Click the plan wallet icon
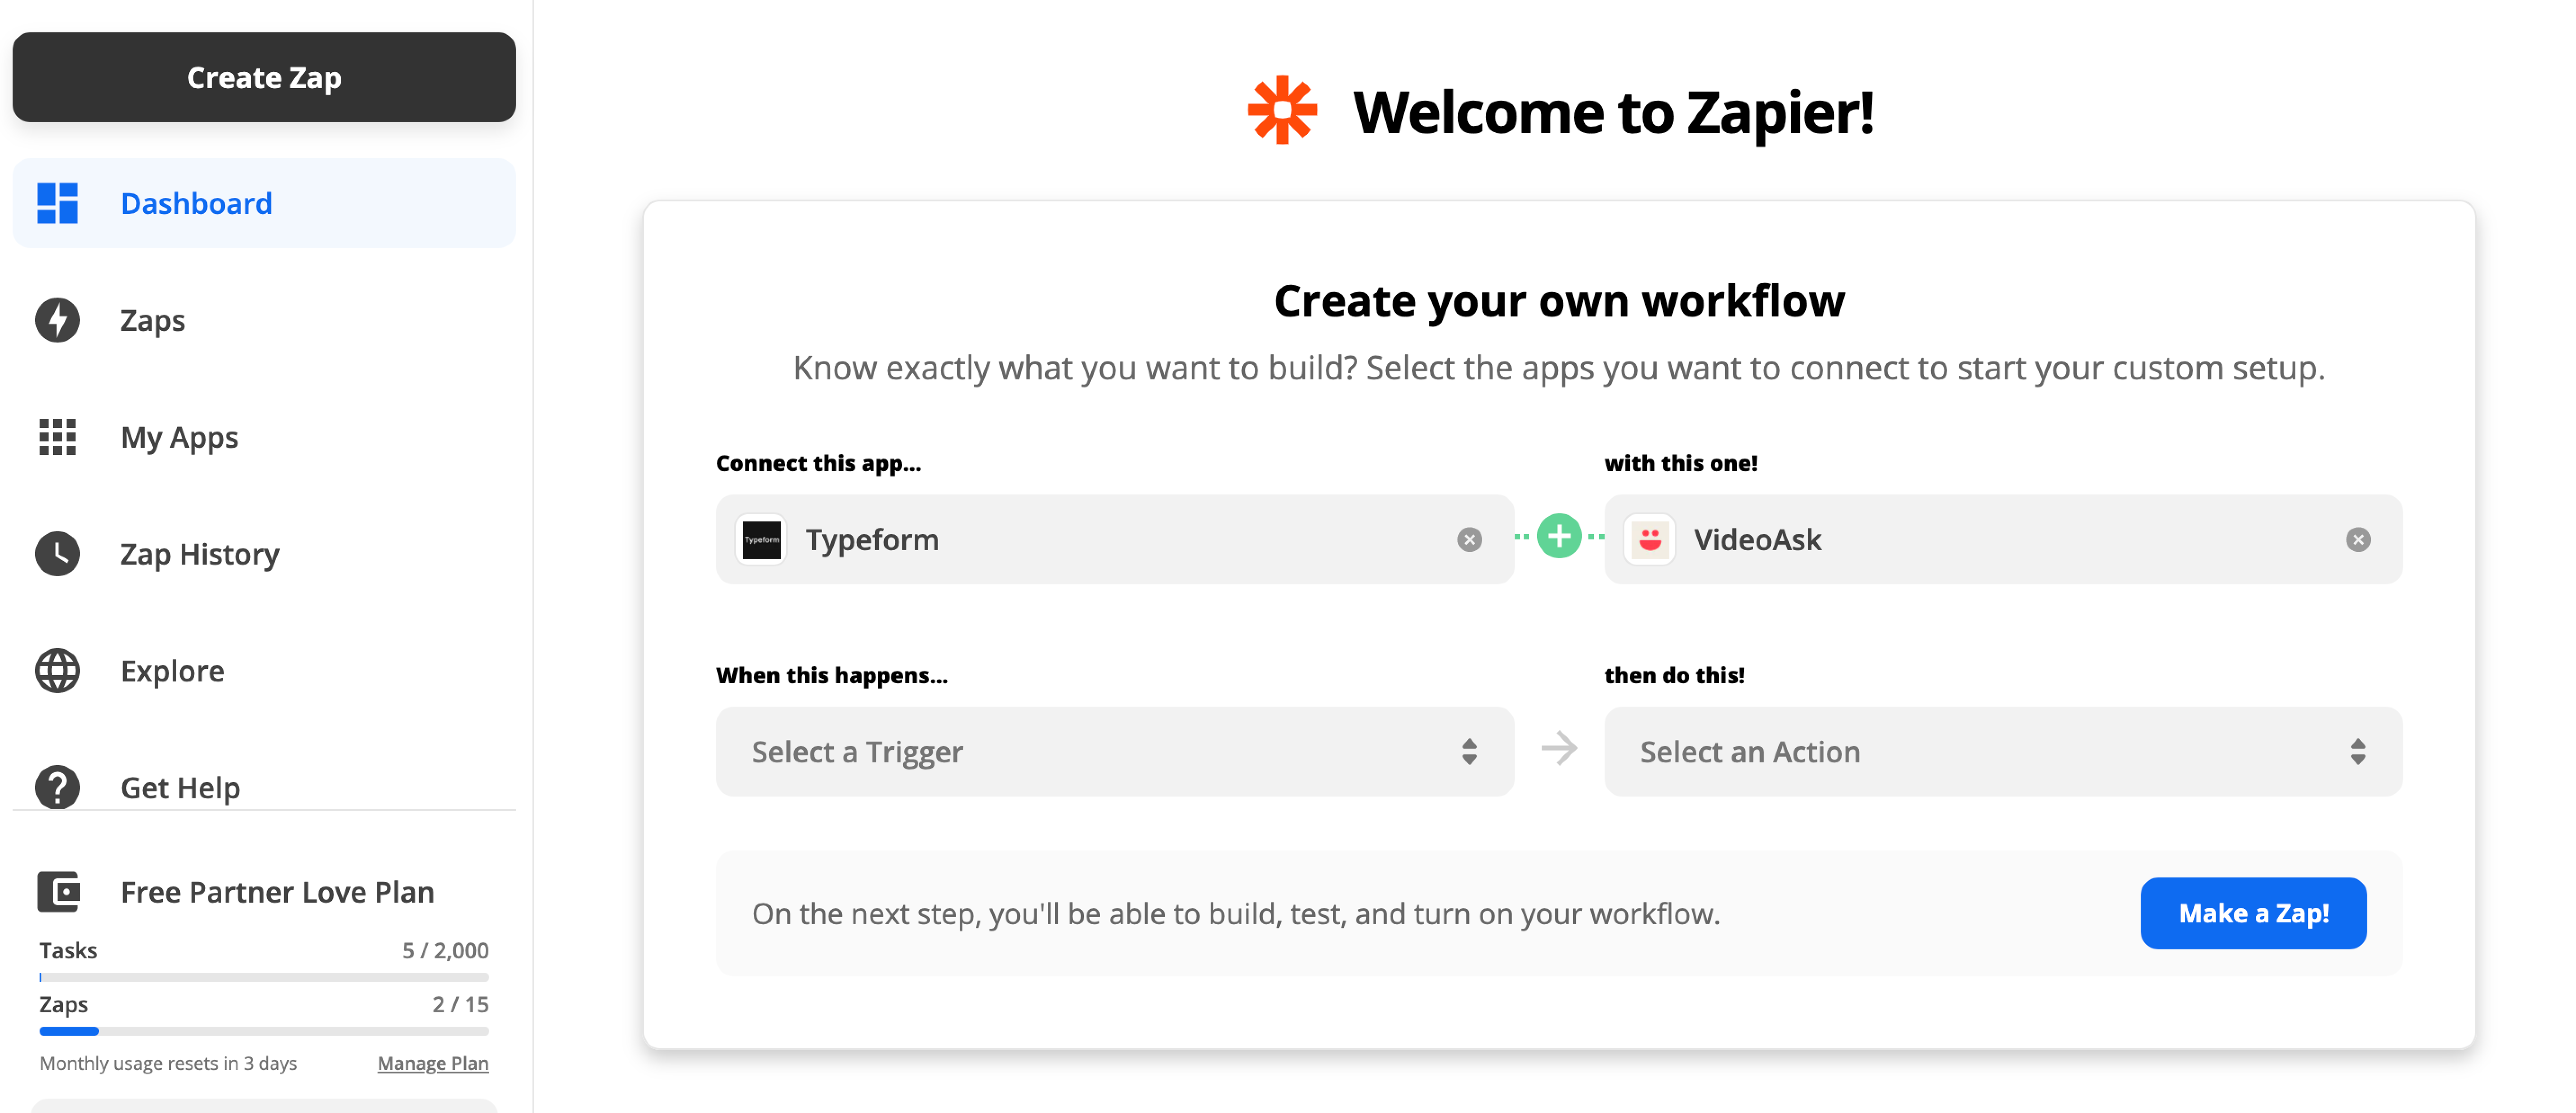The height and width of the screenshot is (1113, 2576). click(58, 891)
